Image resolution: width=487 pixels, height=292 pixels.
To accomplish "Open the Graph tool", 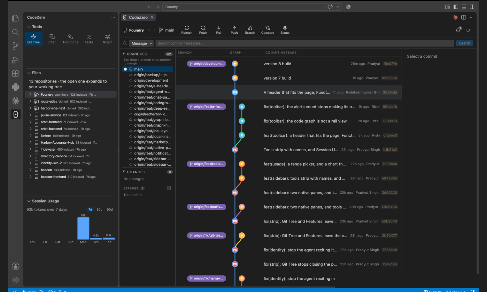I will (107, 39).
